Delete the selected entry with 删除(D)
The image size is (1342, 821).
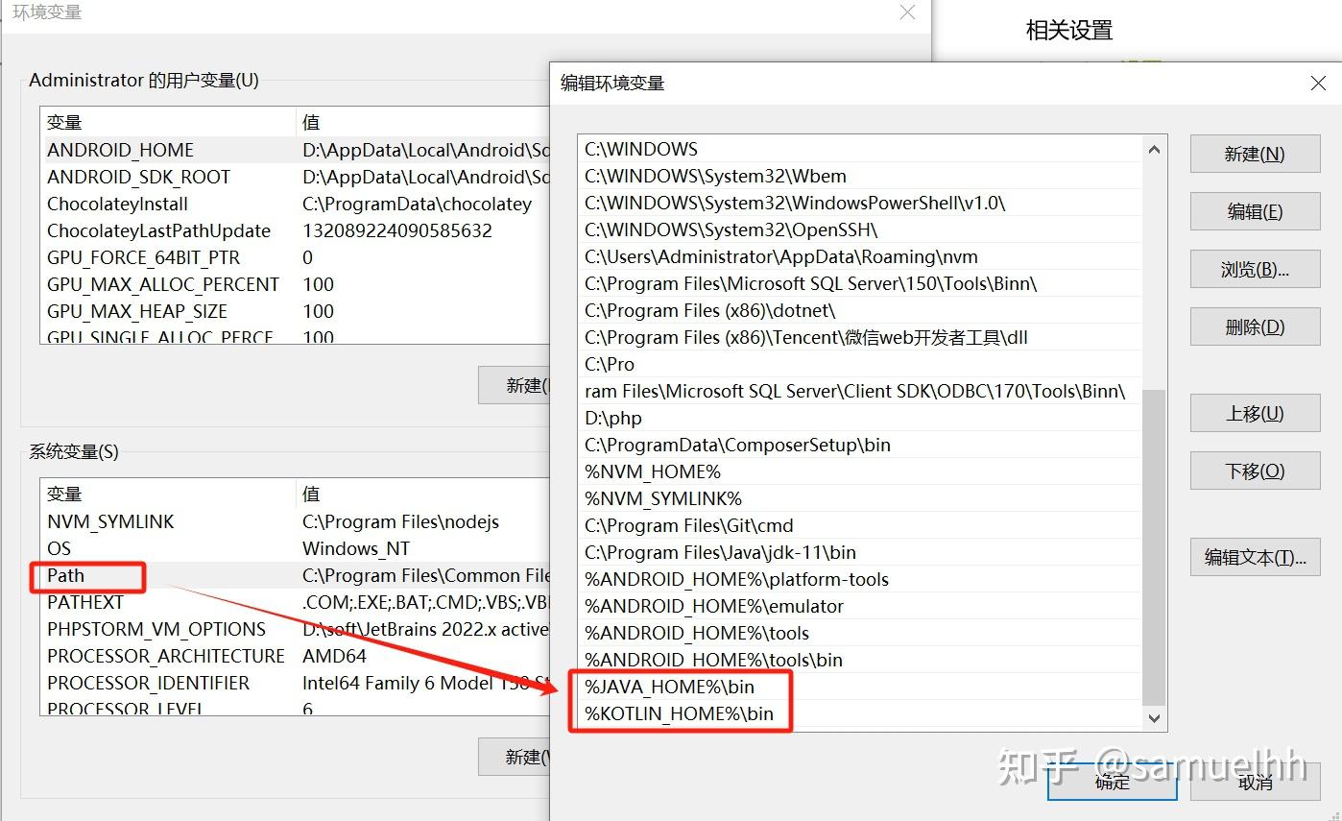coord(1255,326)
